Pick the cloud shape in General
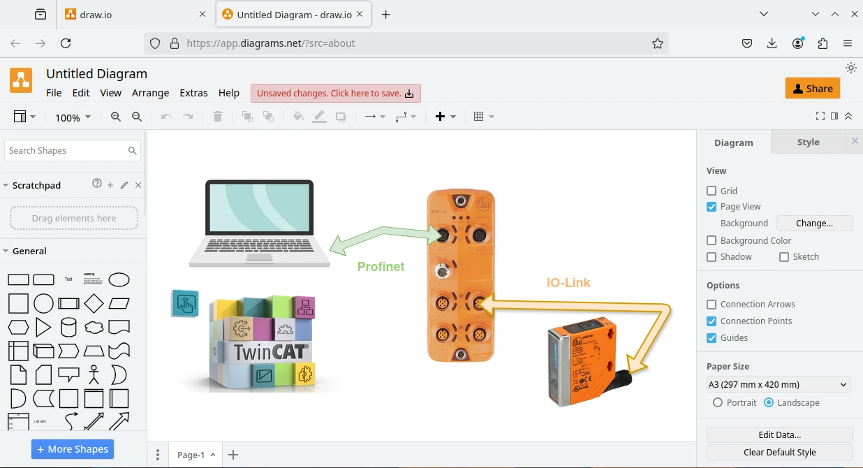Screen dimensions: 863x468 [x=94, y=328]
